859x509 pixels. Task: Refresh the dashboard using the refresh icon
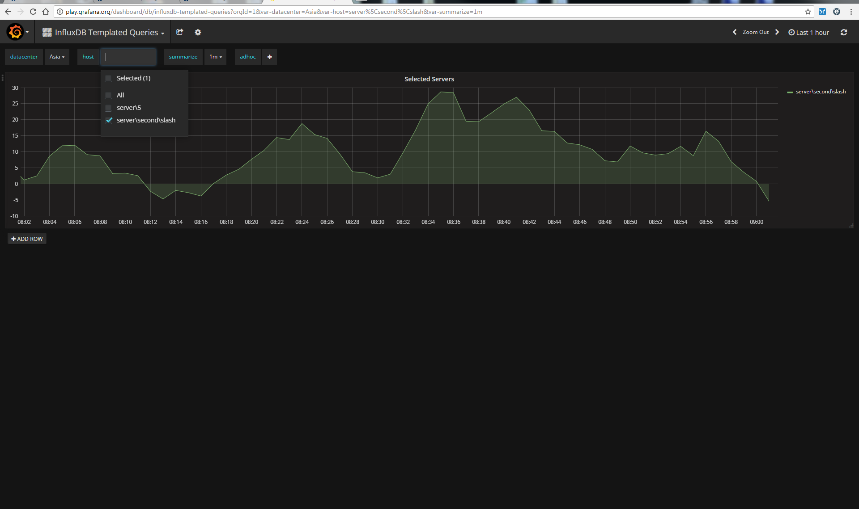[x=844, y=32]
